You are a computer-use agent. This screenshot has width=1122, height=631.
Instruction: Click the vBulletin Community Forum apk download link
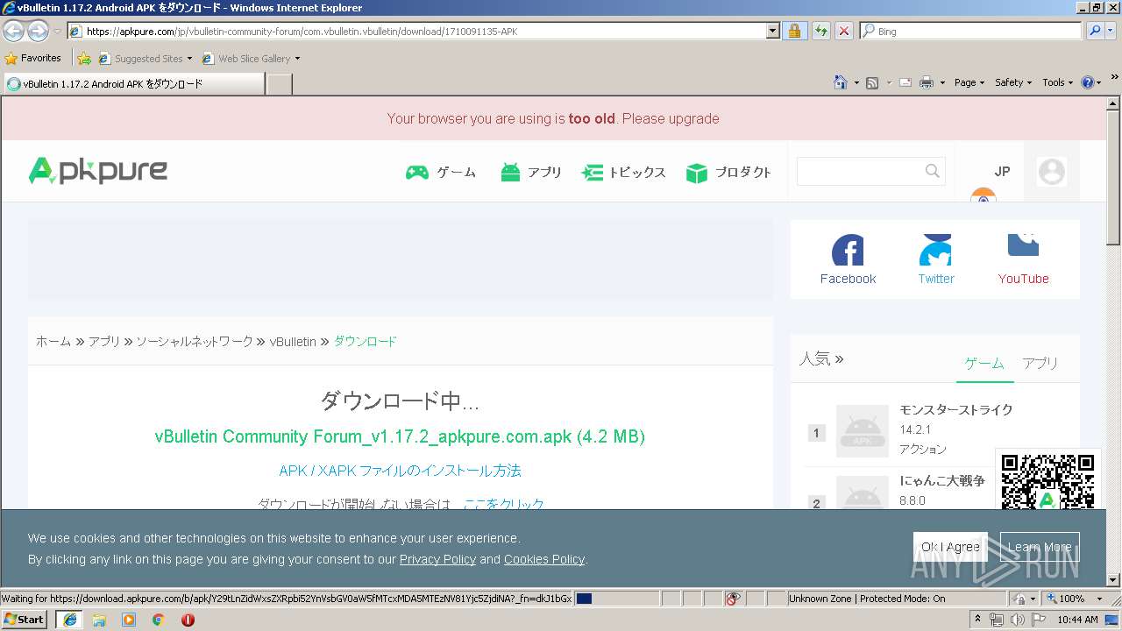tap(400, 436)
